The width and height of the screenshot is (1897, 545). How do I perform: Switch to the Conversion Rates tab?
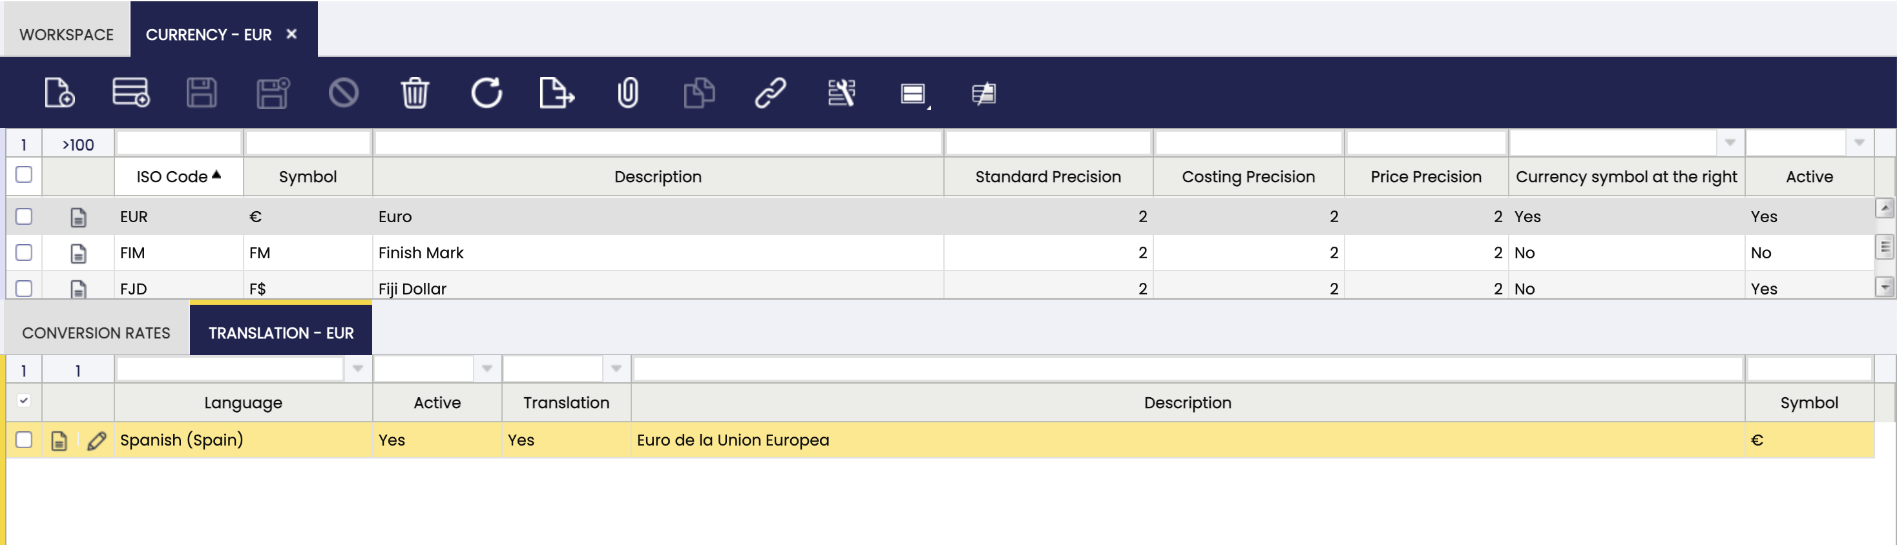pyautogui.click(x=96, y=333)
